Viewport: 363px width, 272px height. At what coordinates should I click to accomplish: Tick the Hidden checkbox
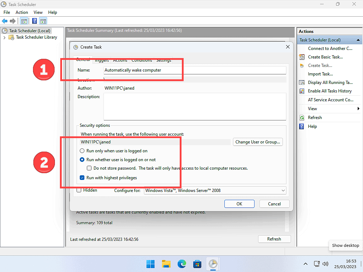click(79, 190)
